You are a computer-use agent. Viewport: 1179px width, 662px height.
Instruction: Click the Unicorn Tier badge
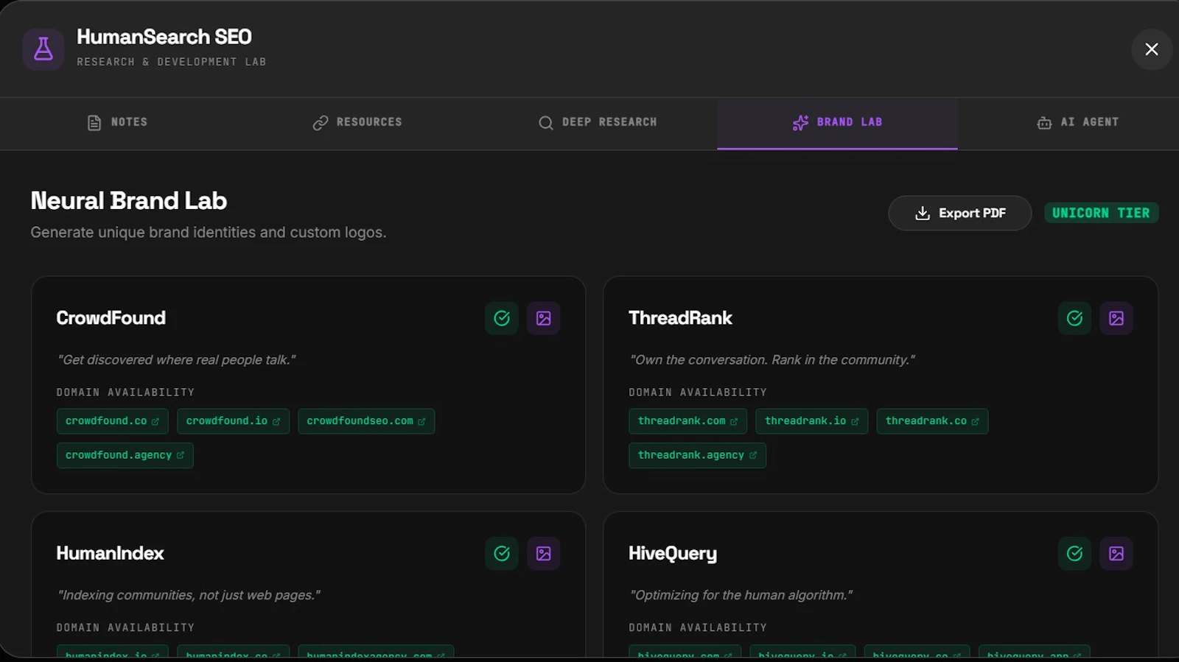[x=1101, y=213]
